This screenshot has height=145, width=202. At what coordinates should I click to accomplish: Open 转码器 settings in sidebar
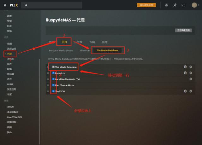(x=10, y=74)
